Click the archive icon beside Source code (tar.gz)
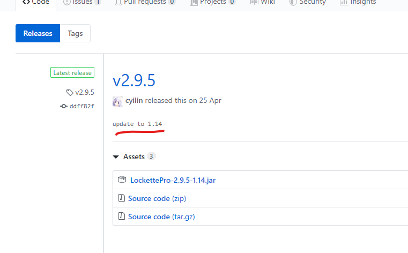This screenshot has height=253, width=408. click(x=122, y=216)
